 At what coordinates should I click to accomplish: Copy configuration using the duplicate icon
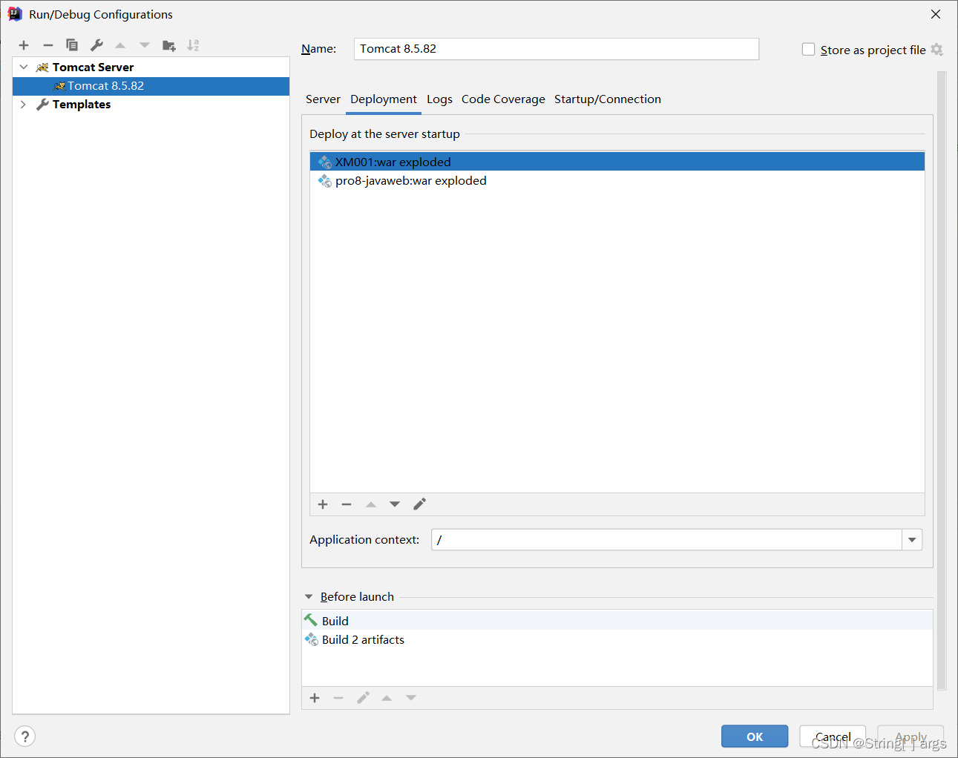coord(72,45)
